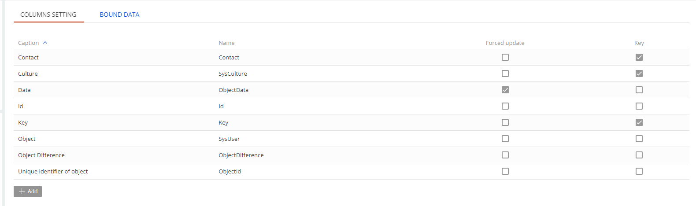Select the SysCulture name cell
This screenshot has height=206, width=696.
pyautogui.click(x=233, y=74)
